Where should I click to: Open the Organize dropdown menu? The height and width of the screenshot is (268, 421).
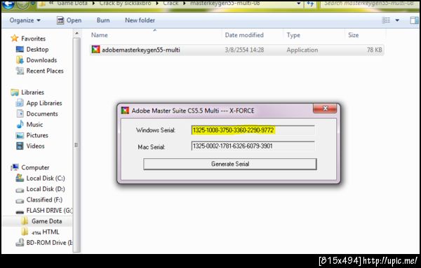click(x=25, y=20)
